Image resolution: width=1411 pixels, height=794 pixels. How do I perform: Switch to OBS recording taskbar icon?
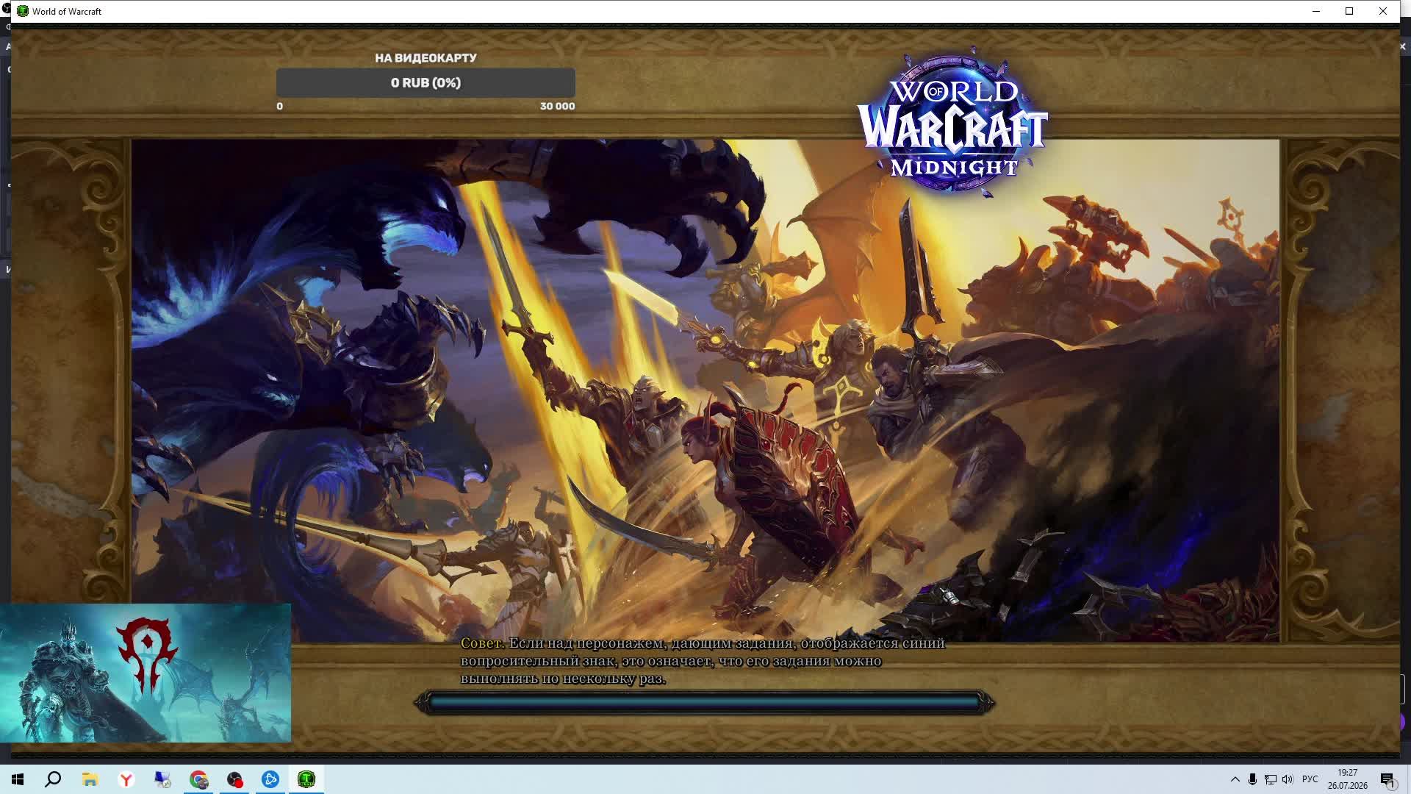tap(234, 779)
